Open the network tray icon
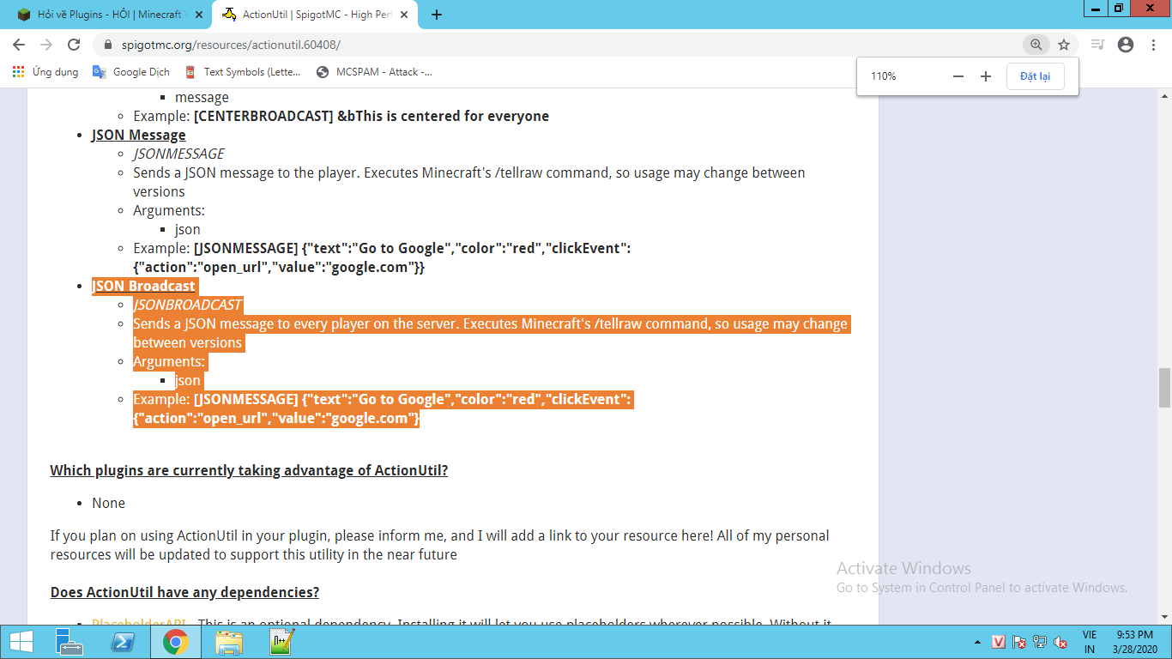1172x659 pixels. pyautogui.click(x=1040, y=642)
